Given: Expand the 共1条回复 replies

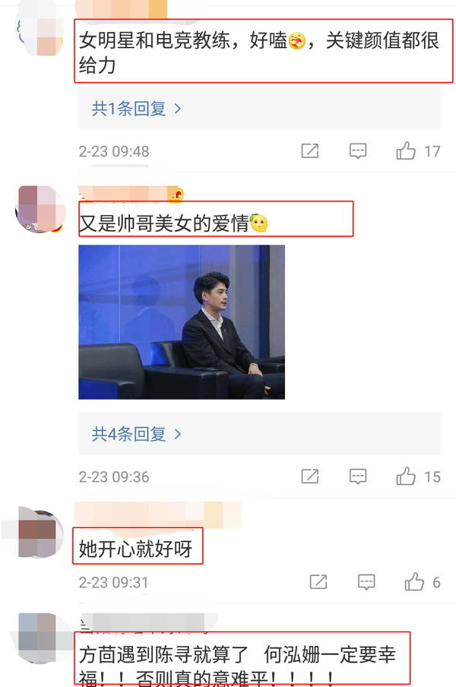Looking at the screenshot, I should 259,108.
